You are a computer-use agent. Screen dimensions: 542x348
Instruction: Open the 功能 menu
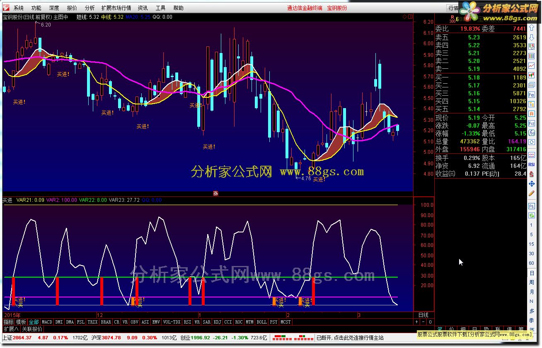click(36, 8)
